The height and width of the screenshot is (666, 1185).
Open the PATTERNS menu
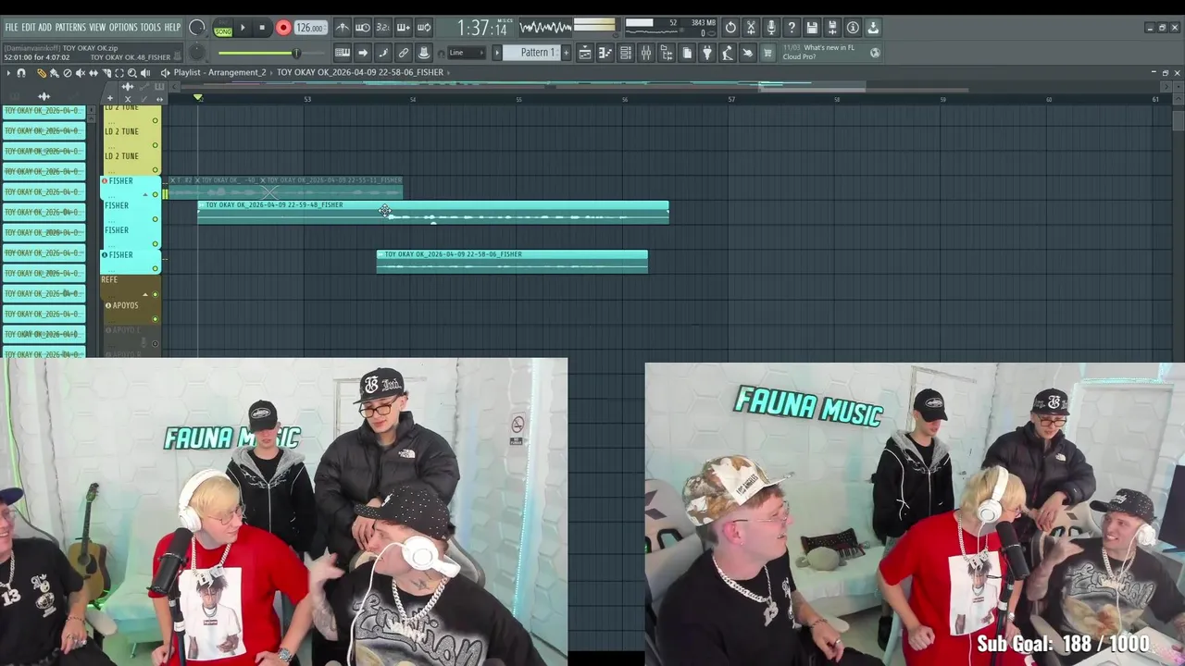click(70, 27)
